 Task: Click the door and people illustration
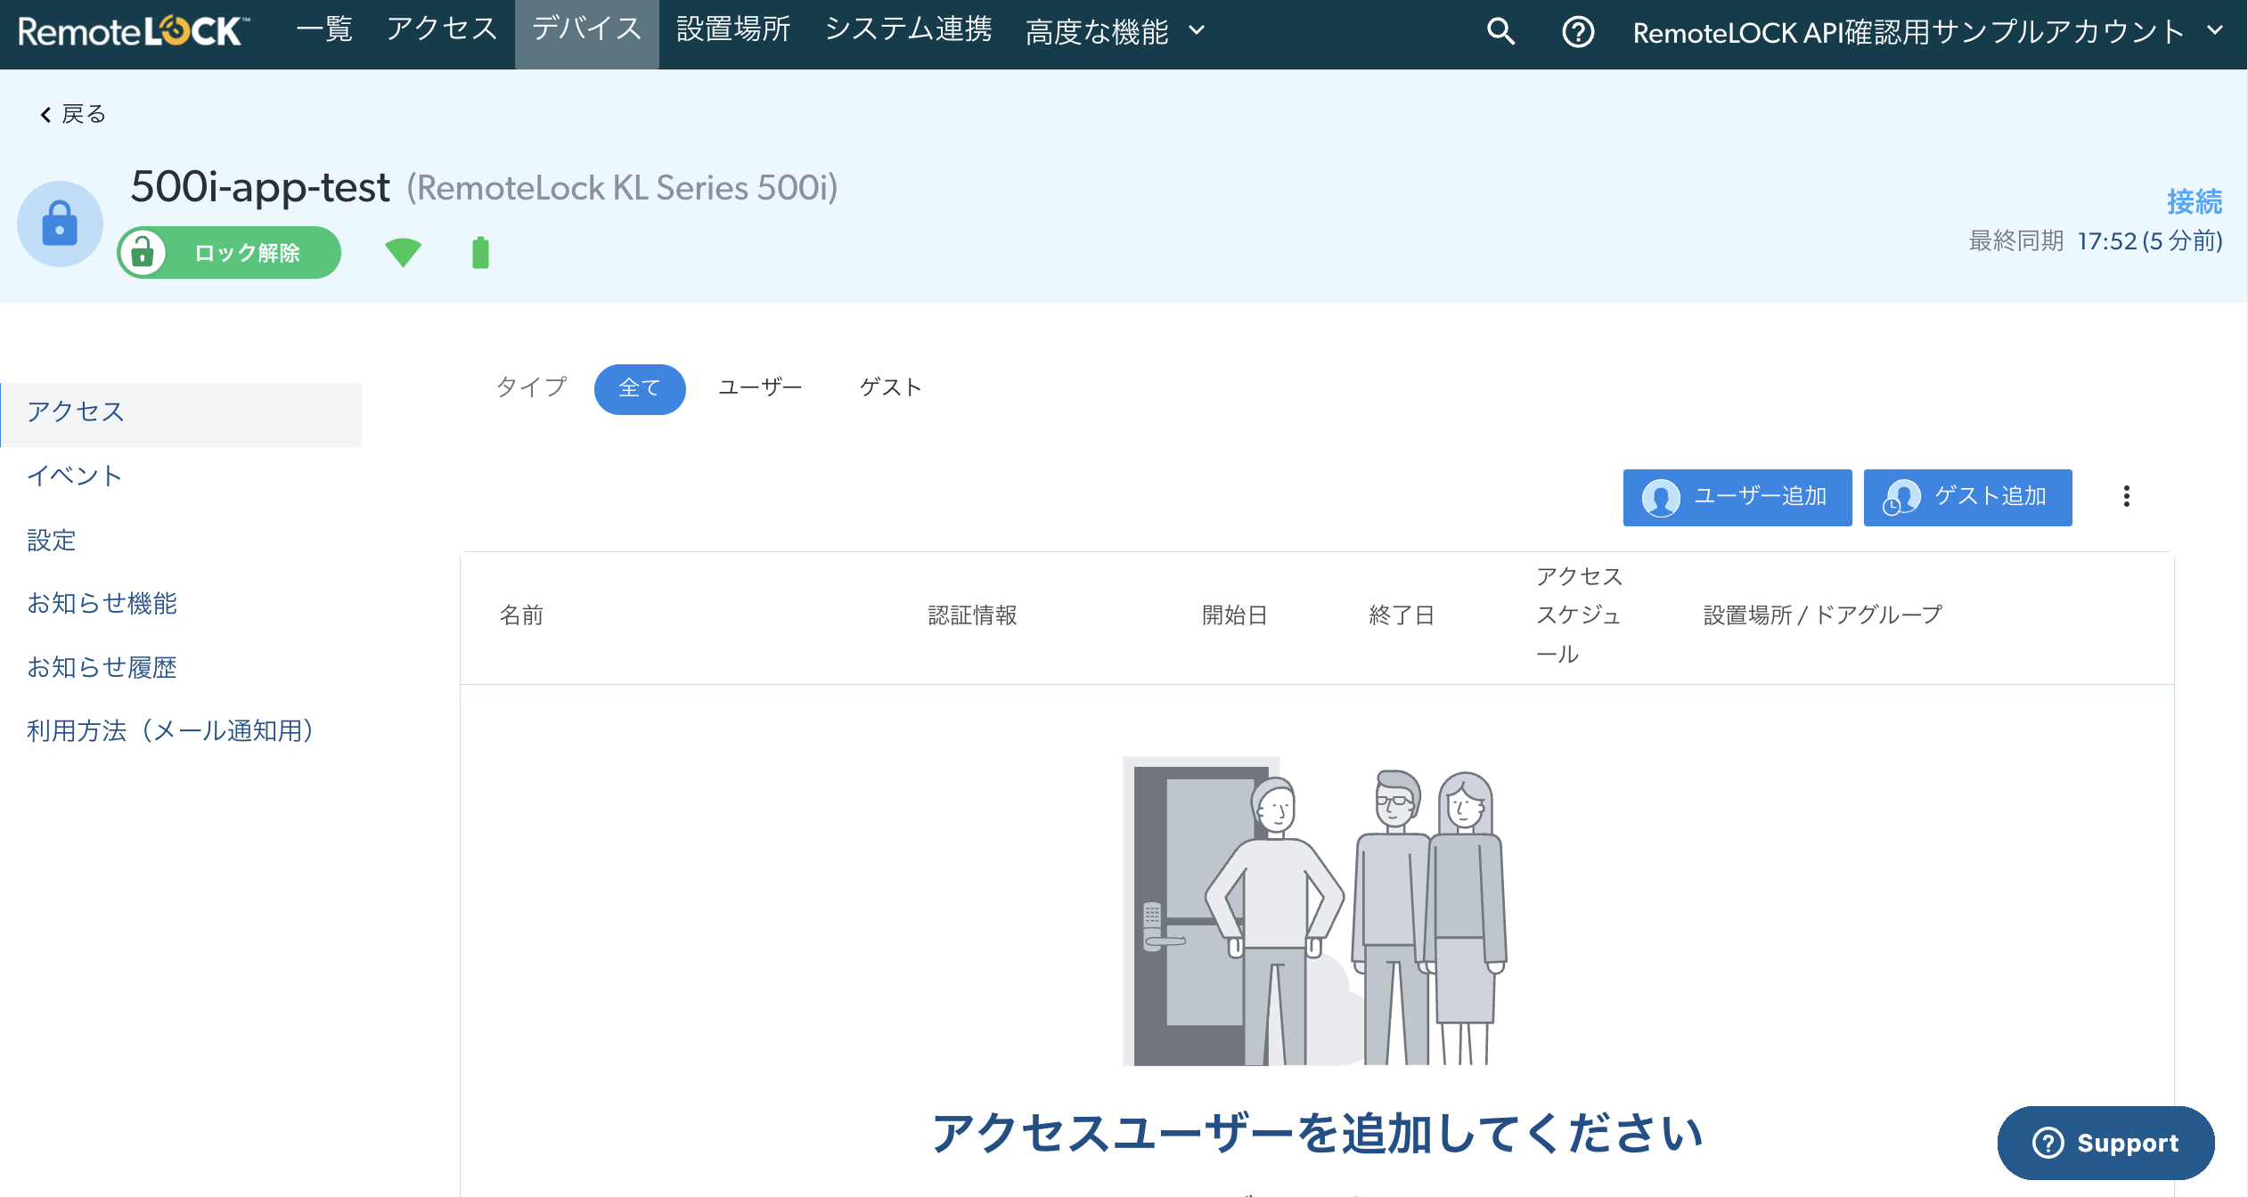1315,911
